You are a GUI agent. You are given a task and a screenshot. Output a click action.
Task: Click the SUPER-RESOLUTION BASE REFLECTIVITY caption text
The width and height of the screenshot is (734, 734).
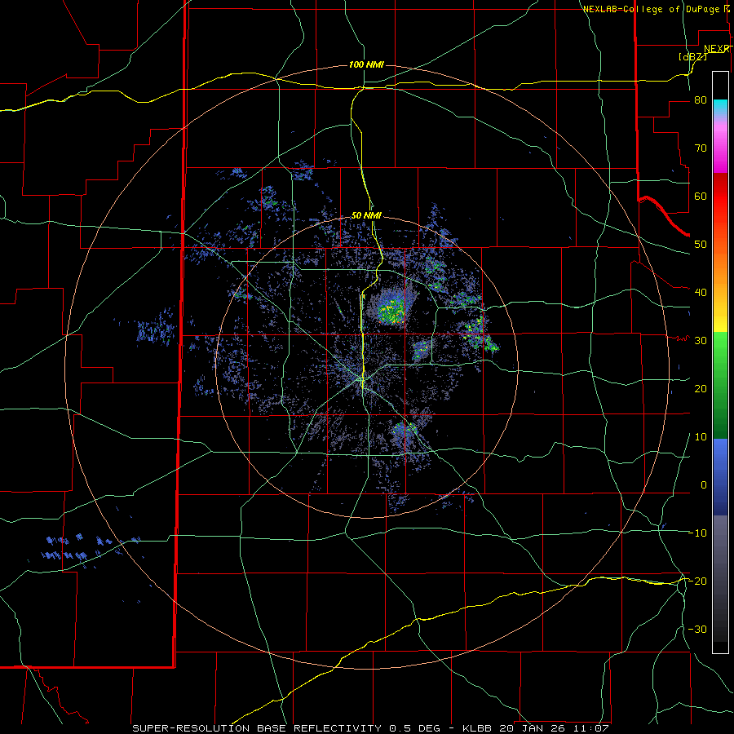pos(257,728)
